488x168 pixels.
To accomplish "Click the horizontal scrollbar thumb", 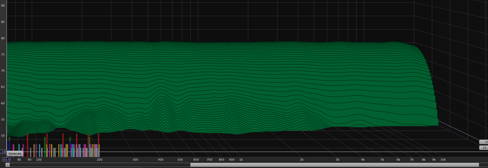I will 334,165.
